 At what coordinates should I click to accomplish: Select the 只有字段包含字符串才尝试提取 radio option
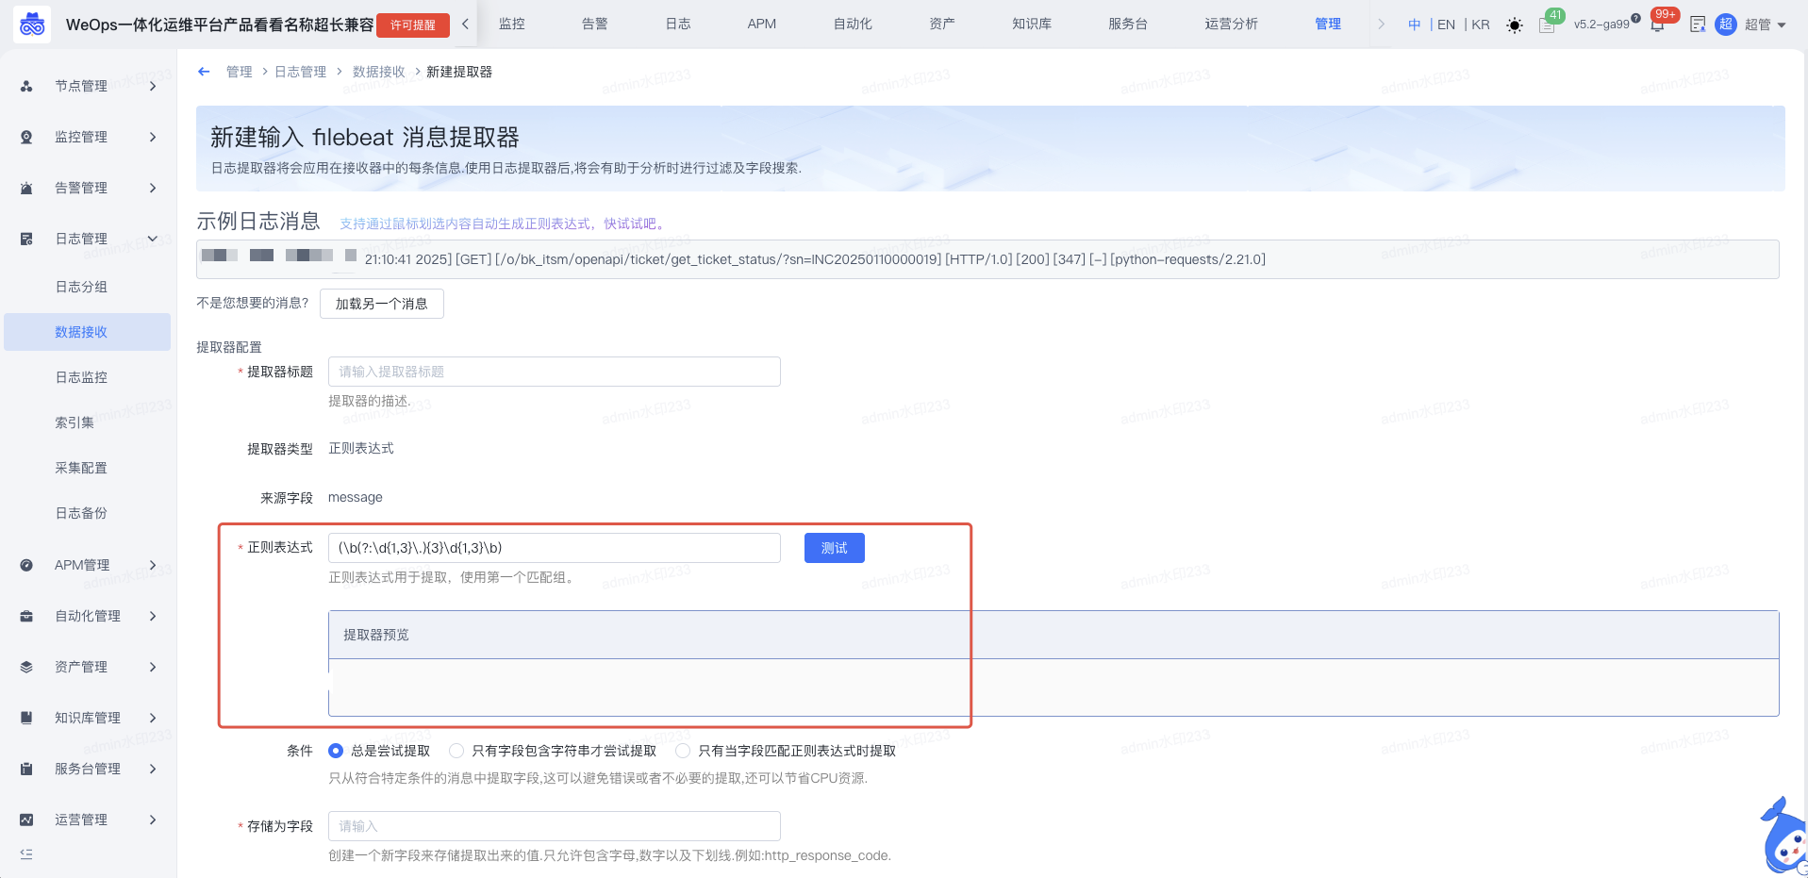[x=456, y=751]
